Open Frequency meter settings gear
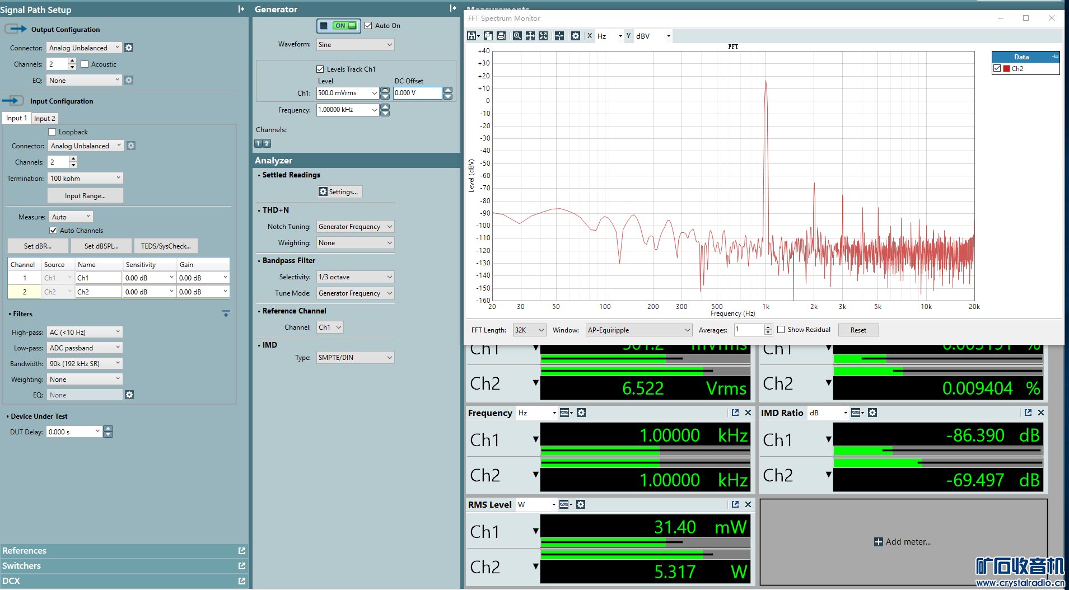This screenshot has height=590, width=1069. (581, 413)
